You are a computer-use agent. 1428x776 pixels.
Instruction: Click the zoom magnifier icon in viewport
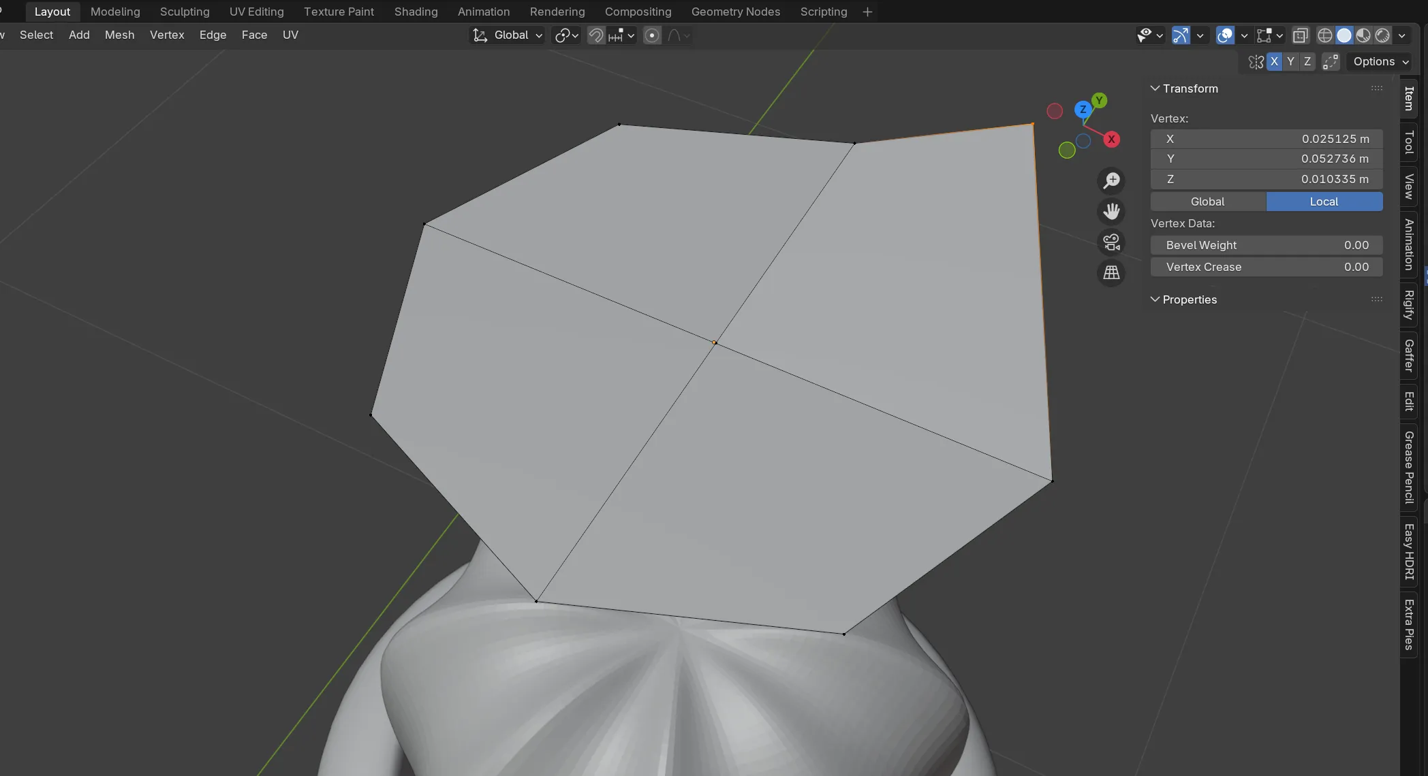(1111, 180)
